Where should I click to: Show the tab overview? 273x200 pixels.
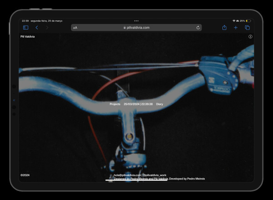[247, 28]
